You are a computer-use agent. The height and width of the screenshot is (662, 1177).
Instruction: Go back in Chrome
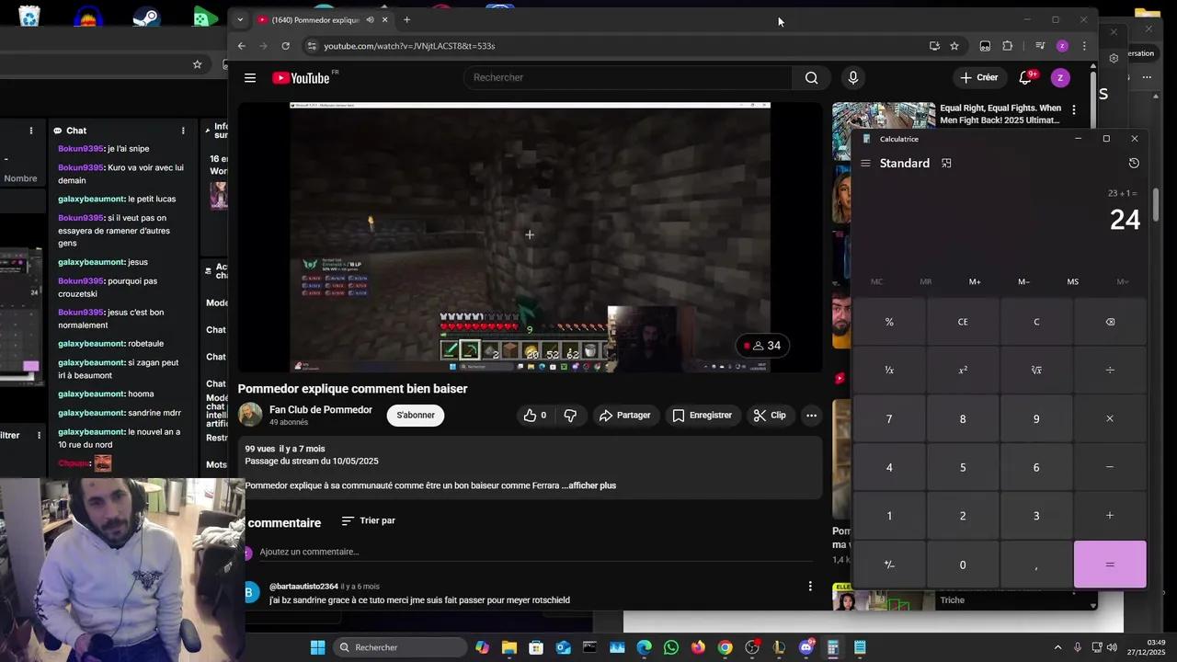pyautogui.click(x=242, y=46)
